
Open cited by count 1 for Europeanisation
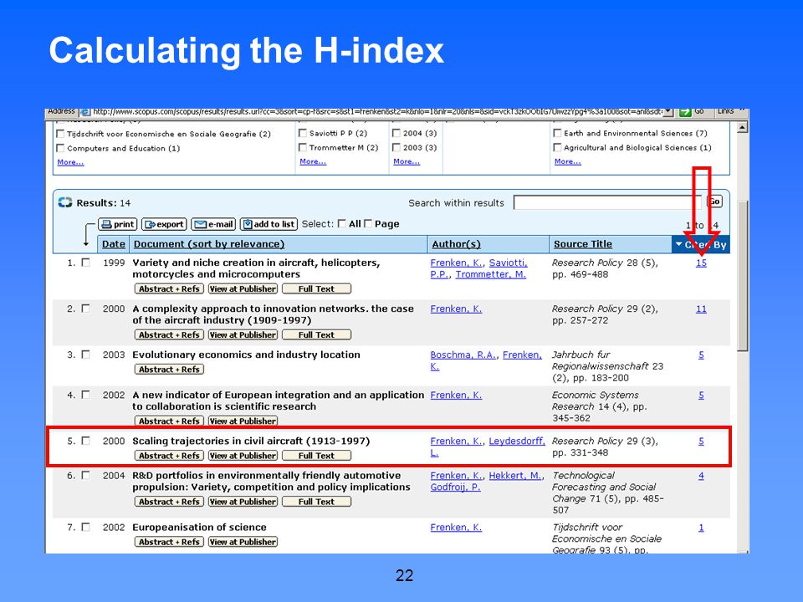701,528
